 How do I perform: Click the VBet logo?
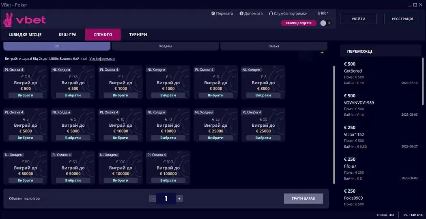coord(24,19)
